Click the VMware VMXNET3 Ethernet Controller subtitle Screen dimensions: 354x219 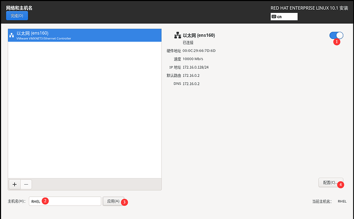44,38
